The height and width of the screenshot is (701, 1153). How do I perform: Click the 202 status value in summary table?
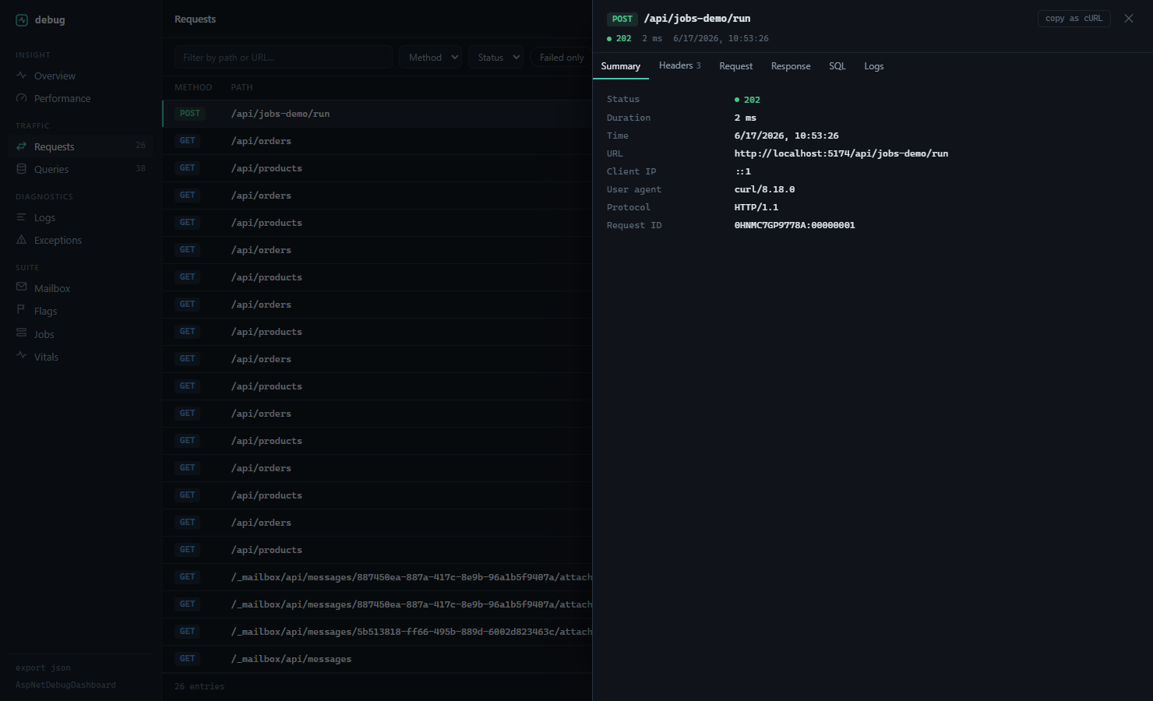coord(747,100)
